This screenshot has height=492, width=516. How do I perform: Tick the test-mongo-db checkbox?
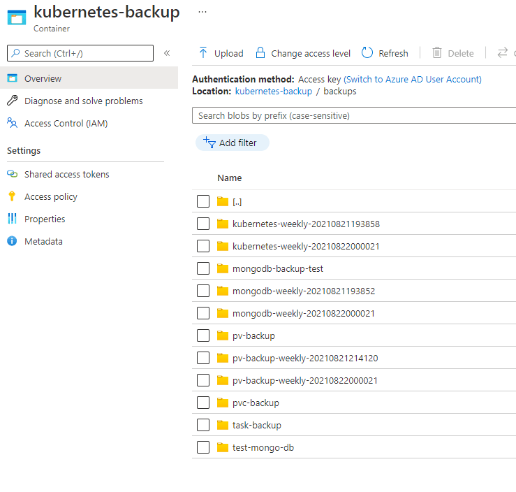(x=203, y=447)
